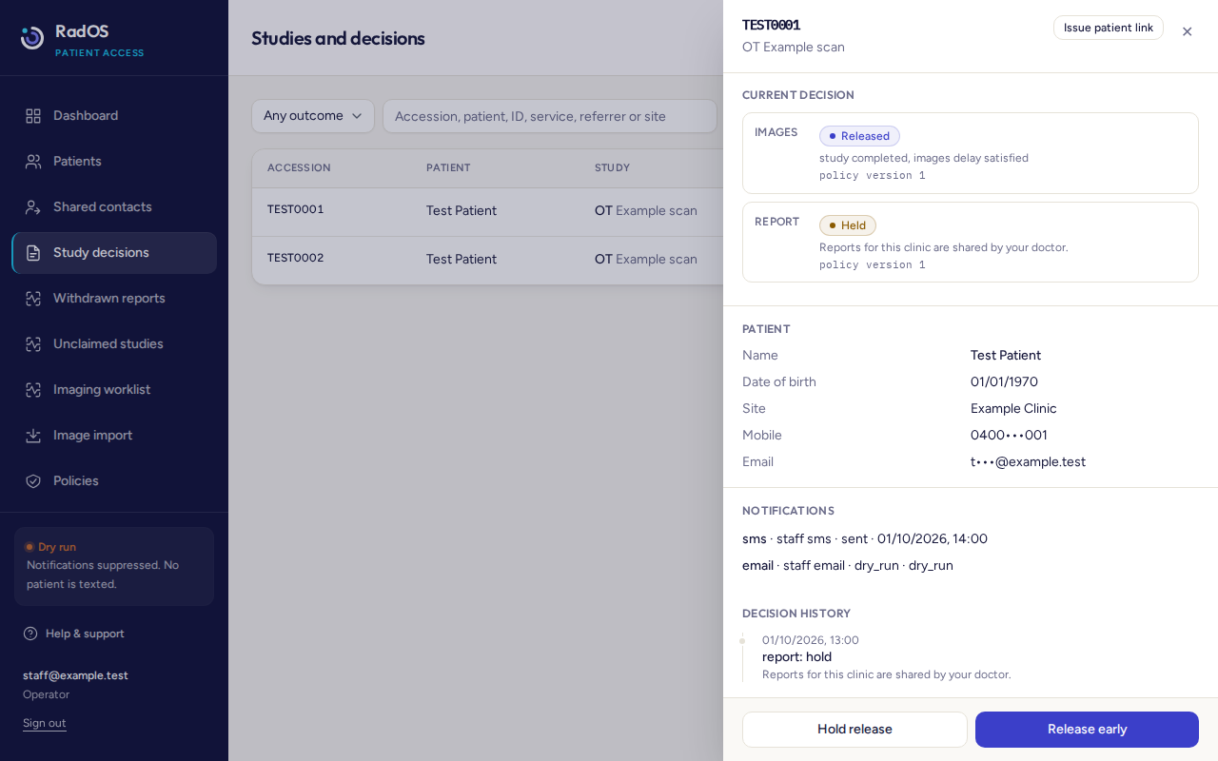Viewport: 1218px width, 761px height.
Task: Open the Imaging worklist page
Action: click(114, 390)
